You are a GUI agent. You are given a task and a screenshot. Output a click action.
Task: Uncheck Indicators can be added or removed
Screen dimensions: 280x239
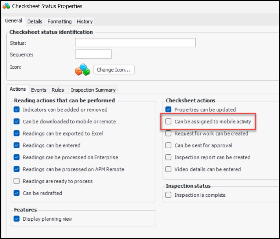16,109
